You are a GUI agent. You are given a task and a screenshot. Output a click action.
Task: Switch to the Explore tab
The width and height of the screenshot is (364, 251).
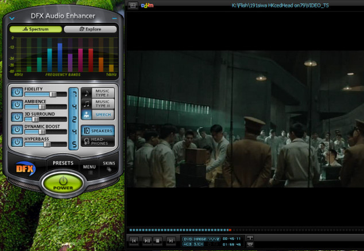[90, 29]
